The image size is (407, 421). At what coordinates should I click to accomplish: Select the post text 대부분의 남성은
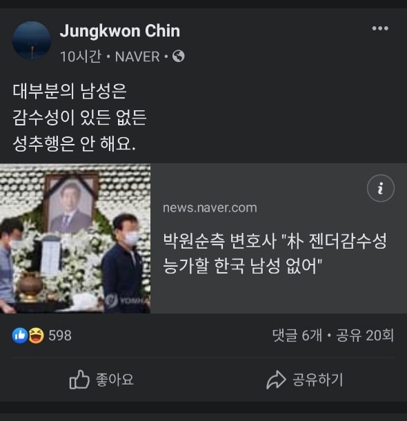(70, 91)
